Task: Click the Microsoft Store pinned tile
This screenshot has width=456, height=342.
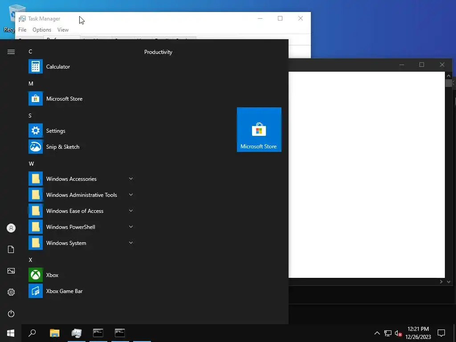Action: [x=259, y=130]
